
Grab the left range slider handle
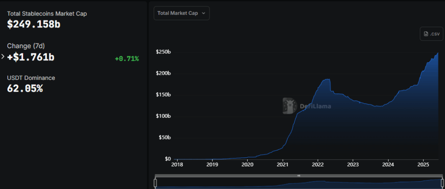coord(155,183)
